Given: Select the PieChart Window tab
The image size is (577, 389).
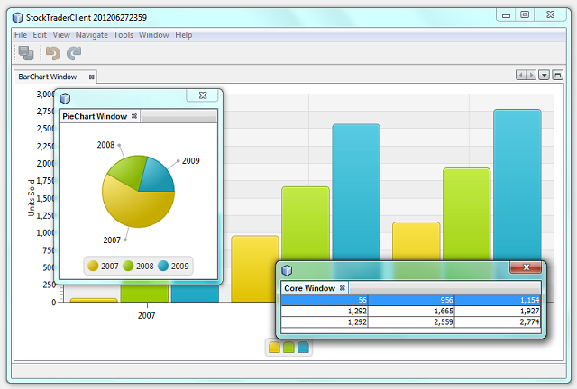Looking at the screenshot, I should 94,116.
